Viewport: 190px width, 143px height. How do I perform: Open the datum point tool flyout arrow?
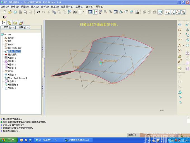183,45
